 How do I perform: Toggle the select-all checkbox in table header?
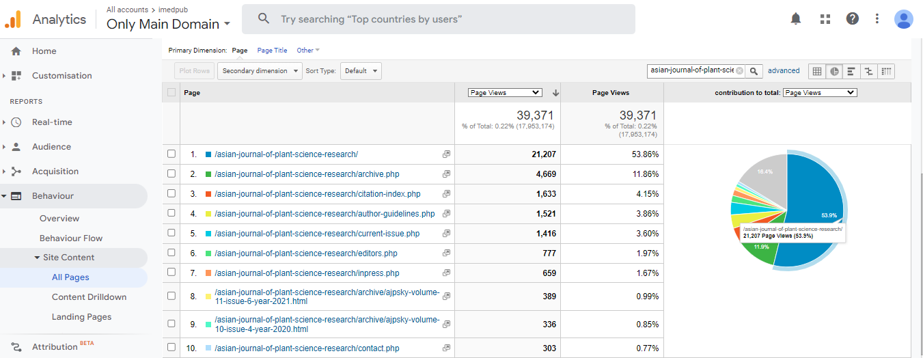point(171,92)
